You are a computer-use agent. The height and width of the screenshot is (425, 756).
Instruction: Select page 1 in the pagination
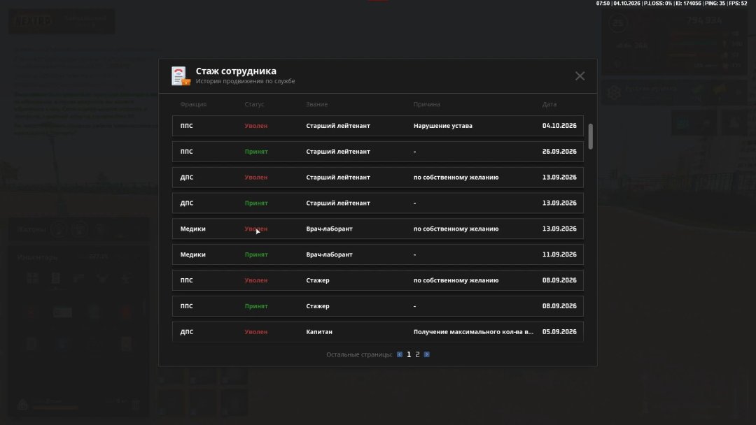[409, 354]
